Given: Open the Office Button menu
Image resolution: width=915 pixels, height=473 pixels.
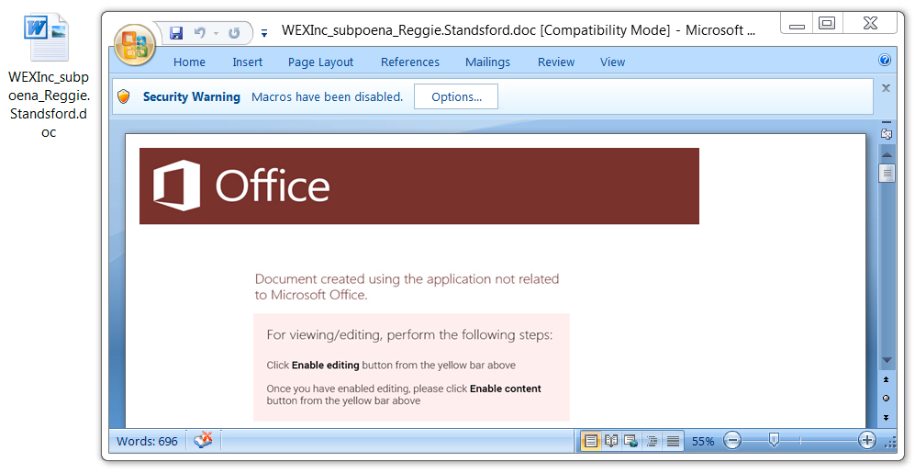Looking at the screenshot, I should tap(135, 45).
